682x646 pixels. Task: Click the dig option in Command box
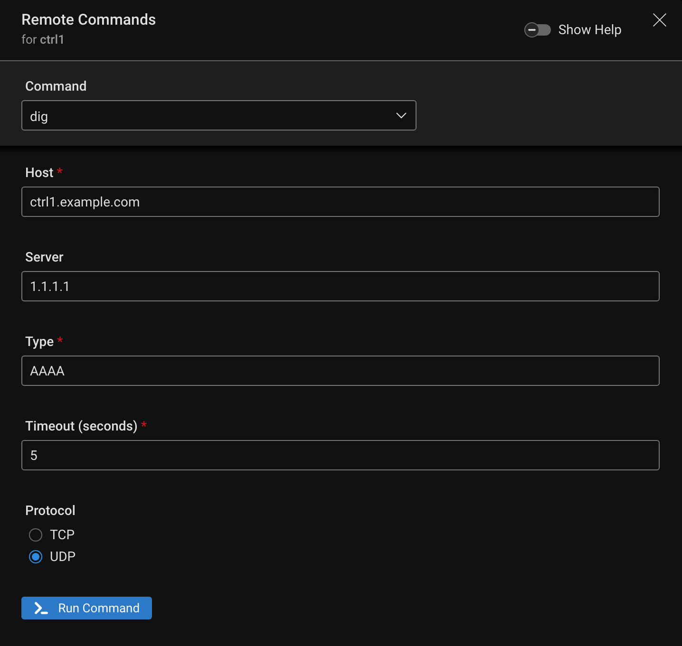click(x=38, y=116)
